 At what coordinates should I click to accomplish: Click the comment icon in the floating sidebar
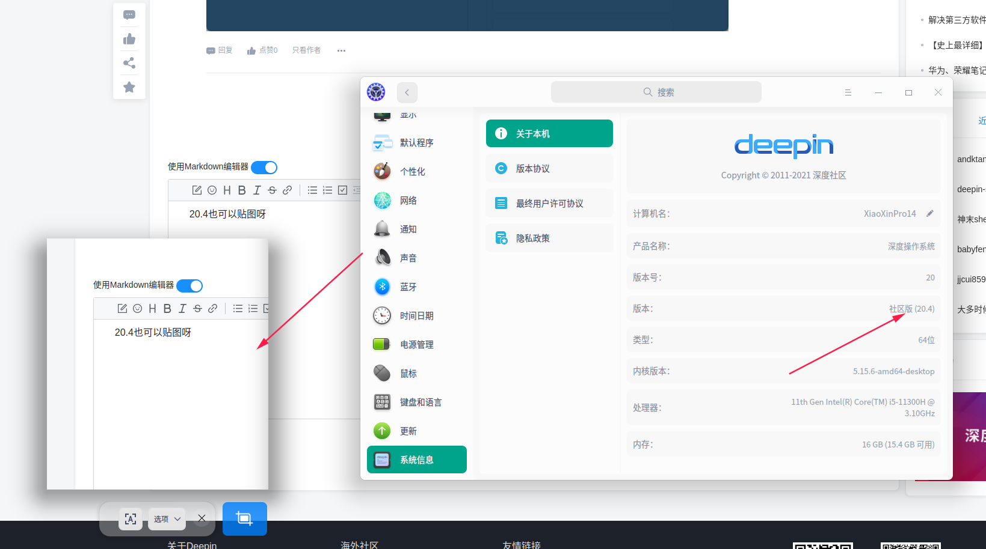coord(129,15)
